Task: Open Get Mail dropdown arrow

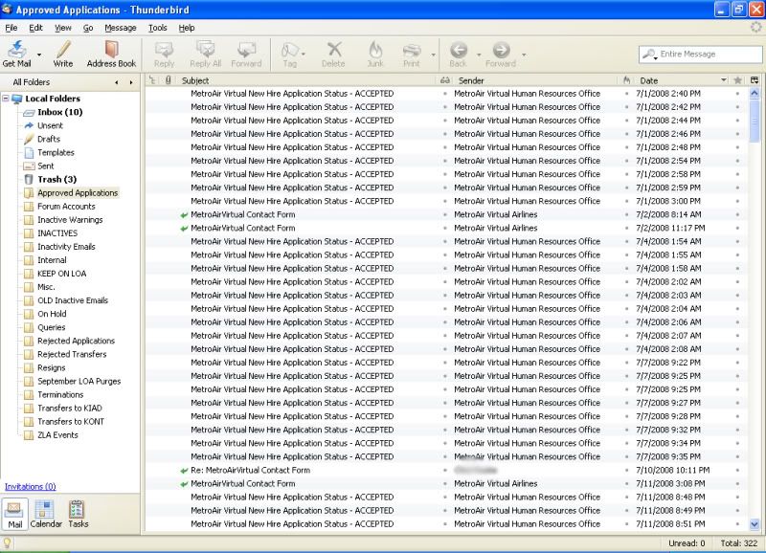Action: point(39,55)
